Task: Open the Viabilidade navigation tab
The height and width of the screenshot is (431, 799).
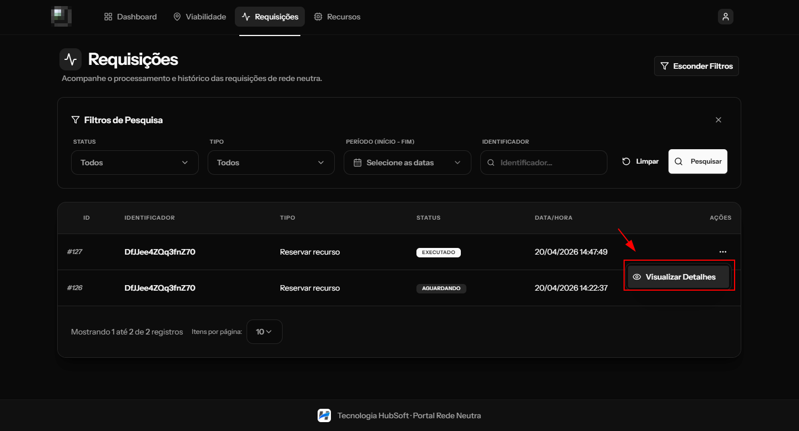Action: tap(200, 17)
